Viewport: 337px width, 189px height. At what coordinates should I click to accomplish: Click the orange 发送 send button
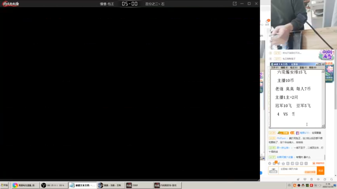click(x=321, y=171)
